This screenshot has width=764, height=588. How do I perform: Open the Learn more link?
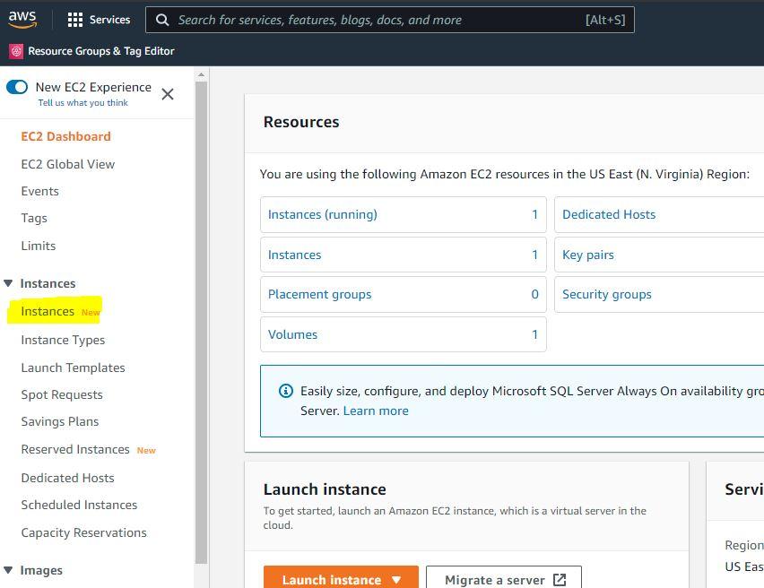tap(376, 411)
